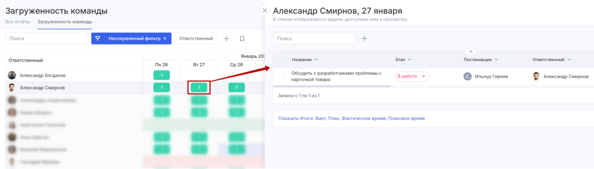Click the Показать Итоги link
The image size is (594, 169).
351,118
